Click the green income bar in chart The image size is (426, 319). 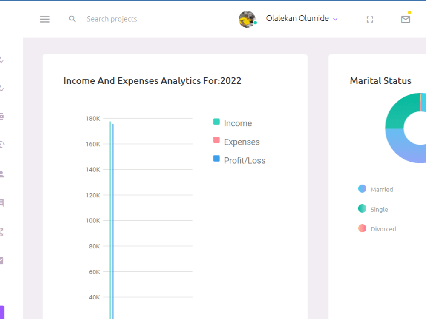pos(110,220)
